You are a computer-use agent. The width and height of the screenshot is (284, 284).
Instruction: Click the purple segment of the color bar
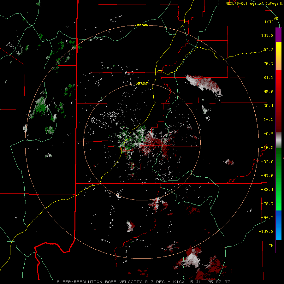(x=279, y=35)
